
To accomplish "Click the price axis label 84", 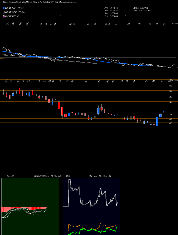I will (x=172, y=102).
